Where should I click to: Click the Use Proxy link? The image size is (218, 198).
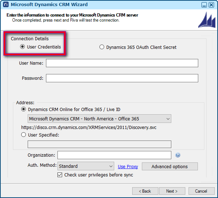point(128,166)
